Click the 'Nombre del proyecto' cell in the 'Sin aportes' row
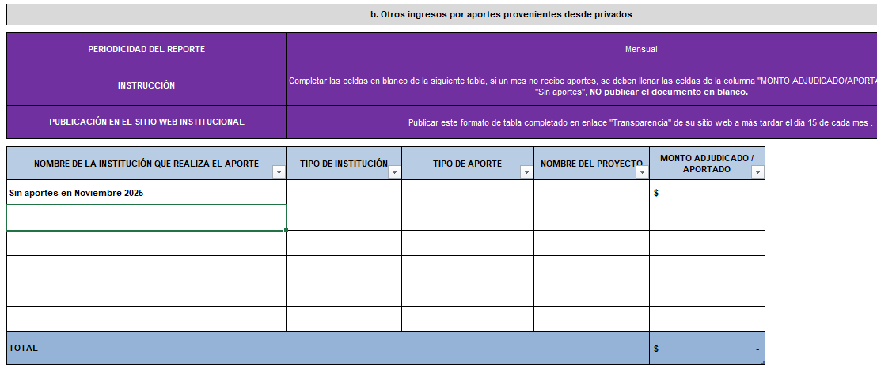877x373 pixels. point(591,193)
